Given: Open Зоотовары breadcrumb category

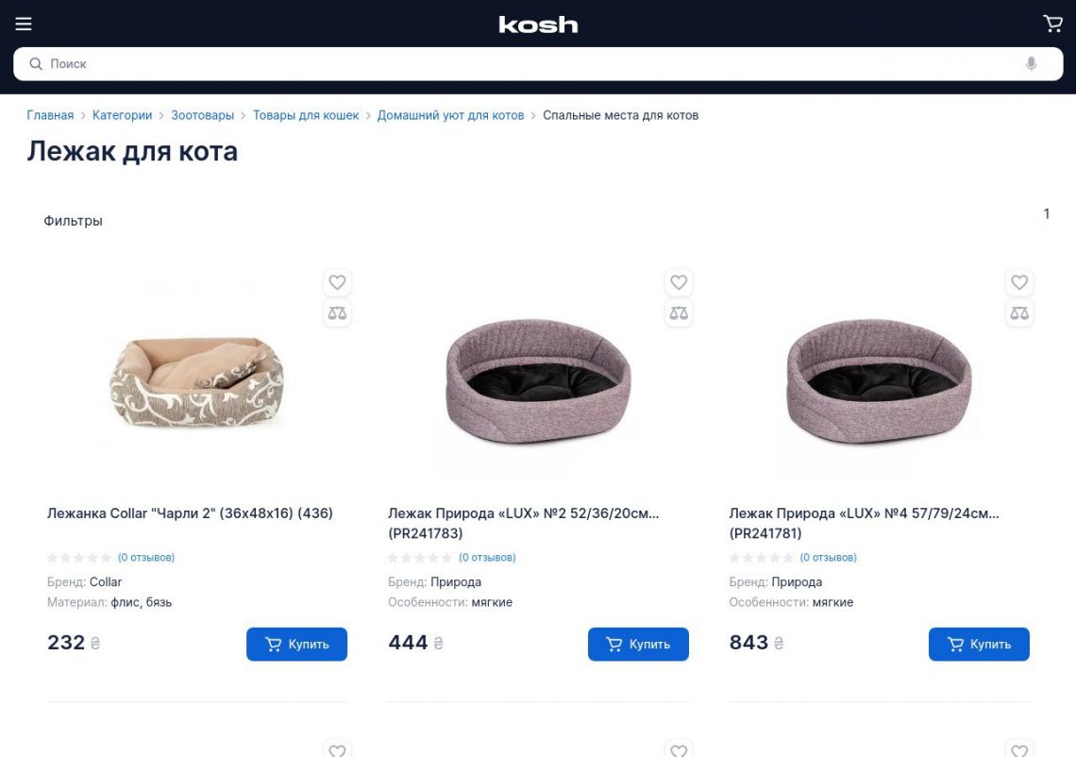Looking at the screenshot, I should pos(202,115).
